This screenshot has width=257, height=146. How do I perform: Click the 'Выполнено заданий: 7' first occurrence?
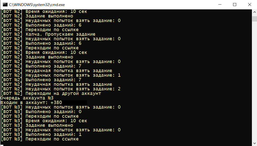click(41, 66)
